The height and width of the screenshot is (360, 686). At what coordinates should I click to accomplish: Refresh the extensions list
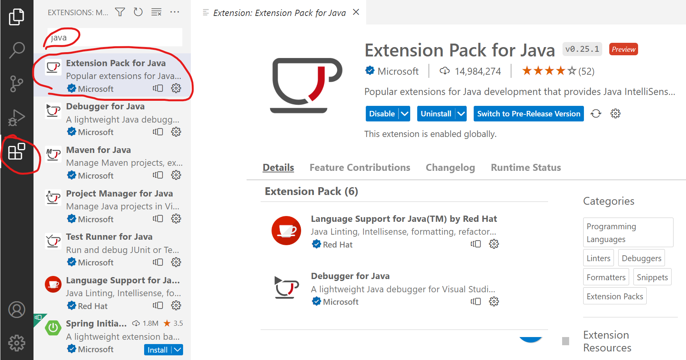(x=138, y=12)
